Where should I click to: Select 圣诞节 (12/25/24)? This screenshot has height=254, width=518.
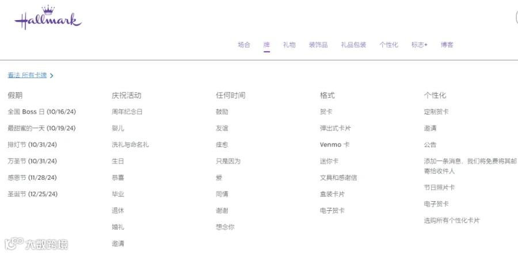click(x=32, y=194)
